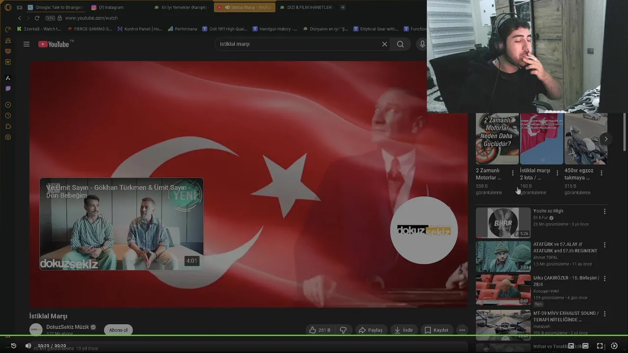628x353 pixels.
Task: Like the video with thumbs up
Action: 320,330
